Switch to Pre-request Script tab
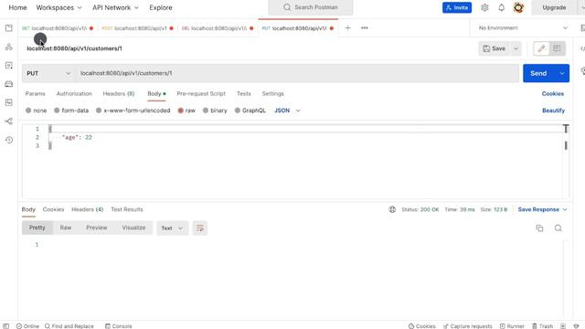The width and height of the screenshot is (585, 329). (x=201, y=93)
